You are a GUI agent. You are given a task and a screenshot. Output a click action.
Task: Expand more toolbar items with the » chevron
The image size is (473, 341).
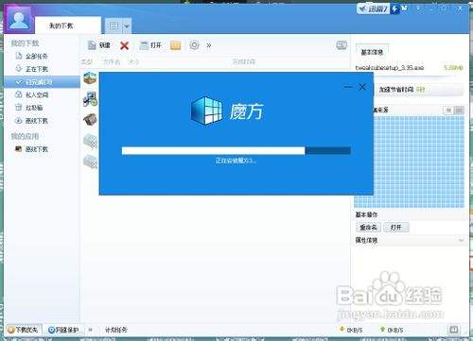[x=209, y=45]
